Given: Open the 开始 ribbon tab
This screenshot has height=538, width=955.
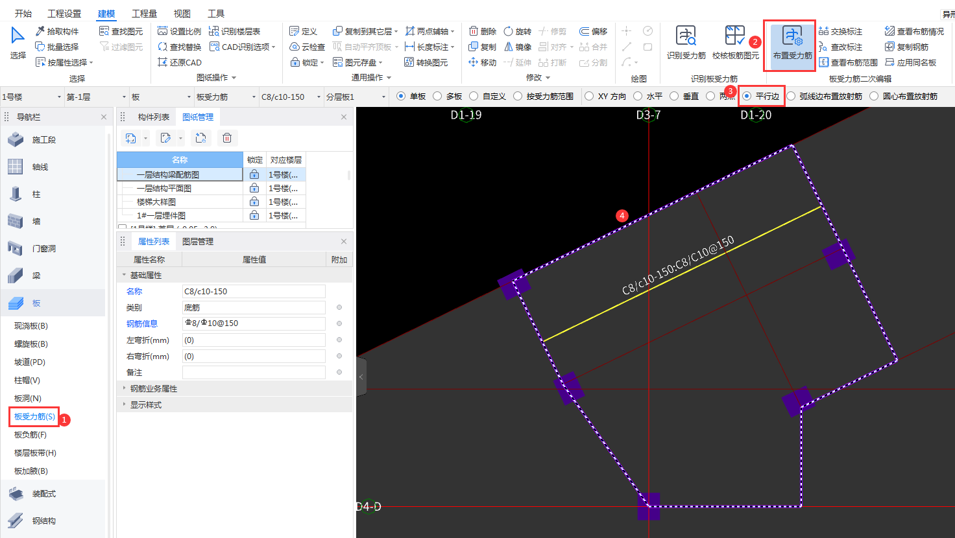Looking at the screenshot, I should pos(23,14).
